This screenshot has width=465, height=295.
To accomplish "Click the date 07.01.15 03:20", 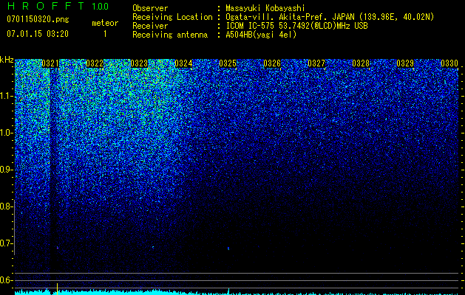I will point(38,34).
